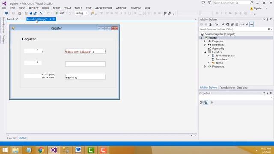This screenshot has width=274, height=154.
Task: Click the Save icon in toolbar
Action: (31, 13)
